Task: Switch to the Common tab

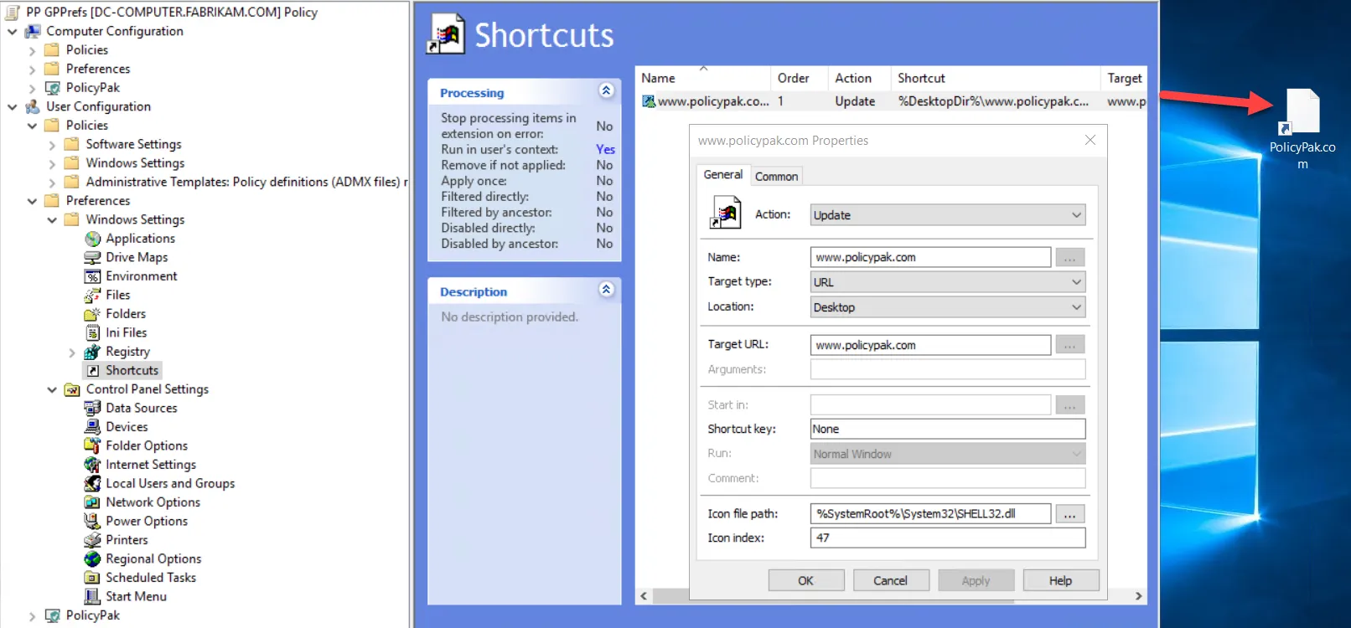Action: coord(776,177)
